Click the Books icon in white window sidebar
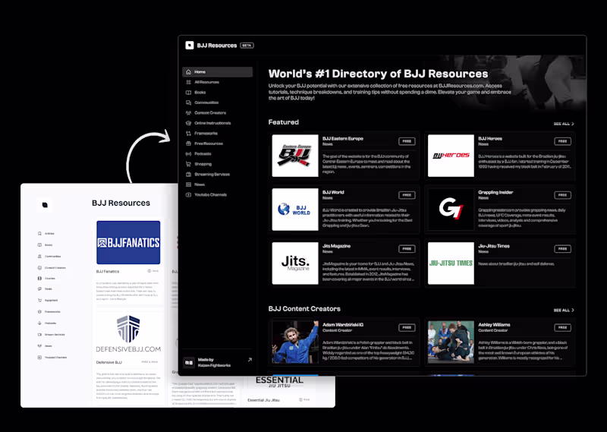 (x=39, y=245)
